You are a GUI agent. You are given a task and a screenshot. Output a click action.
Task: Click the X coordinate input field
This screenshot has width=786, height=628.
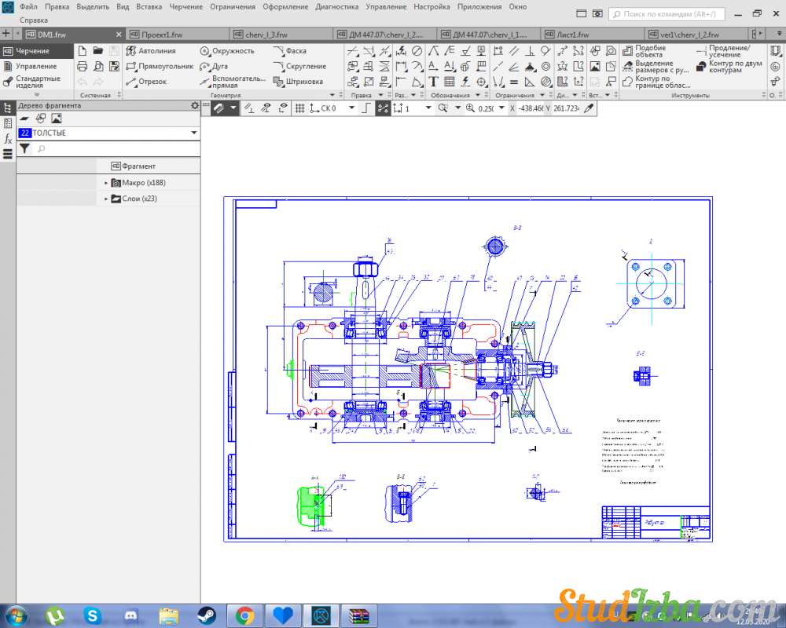click(x=528, y=108)
